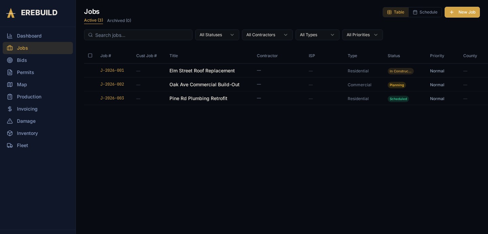Click the search magnifier icon
Viewport: 488px width, 234px height.
click(90, 35)
